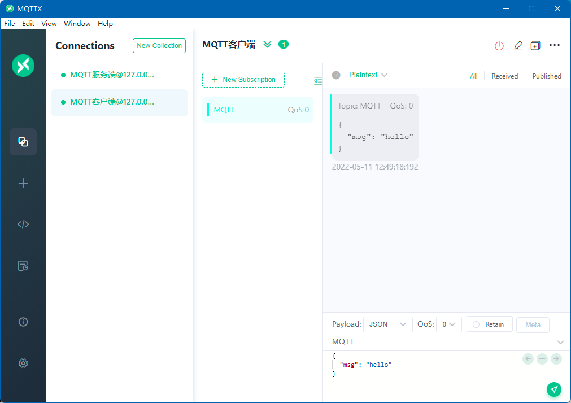Expand the topic field chevron
Viewport: 571px width, 403px height.
coord(560,342)
